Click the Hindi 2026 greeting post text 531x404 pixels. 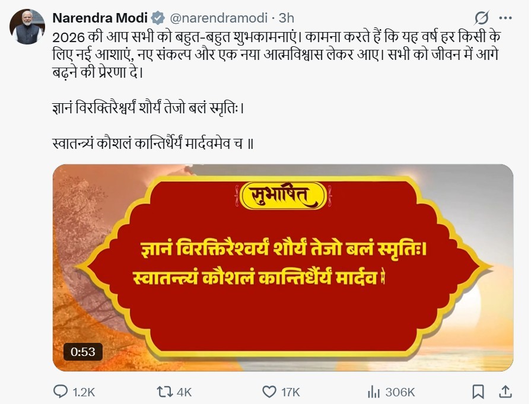276,55
